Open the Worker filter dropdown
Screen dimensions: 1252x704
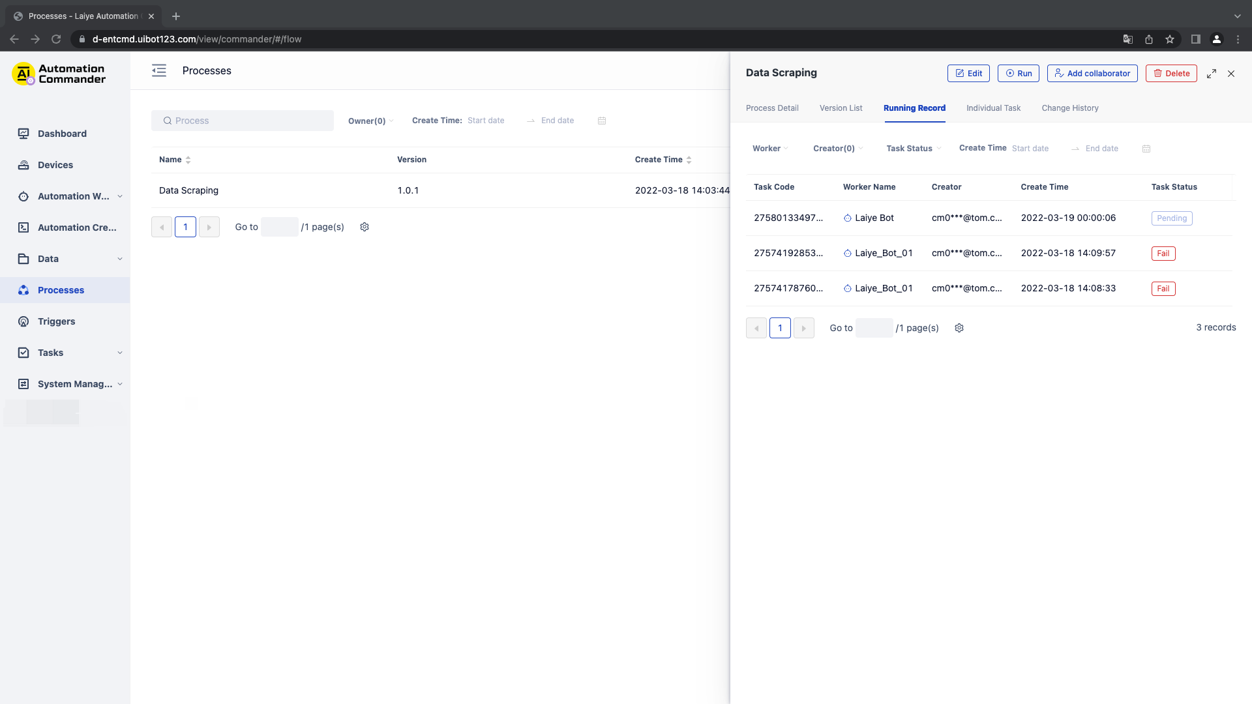770,149
